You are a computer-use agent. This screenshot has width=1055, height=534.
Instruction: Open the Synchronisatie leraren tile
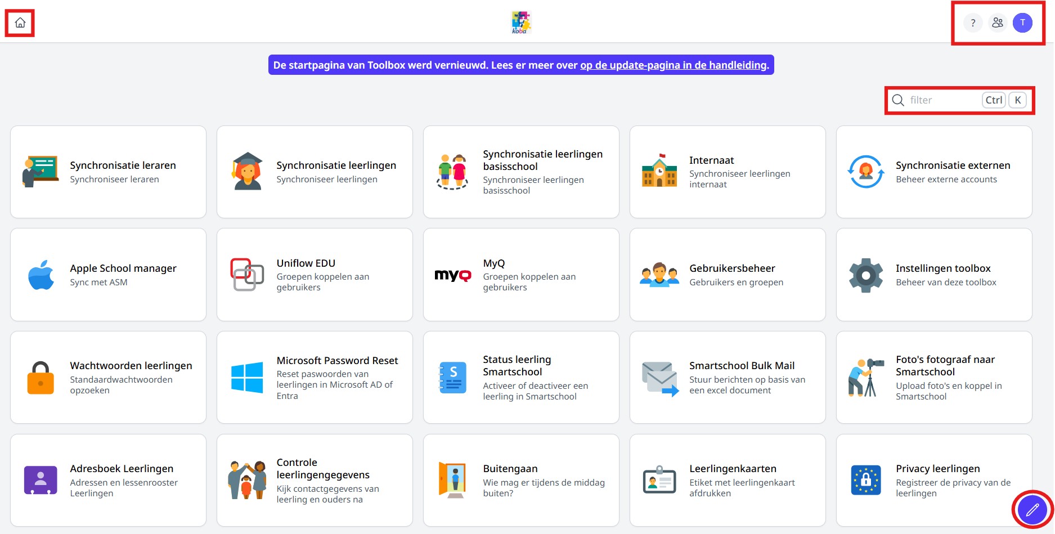[x=108, y=172]
